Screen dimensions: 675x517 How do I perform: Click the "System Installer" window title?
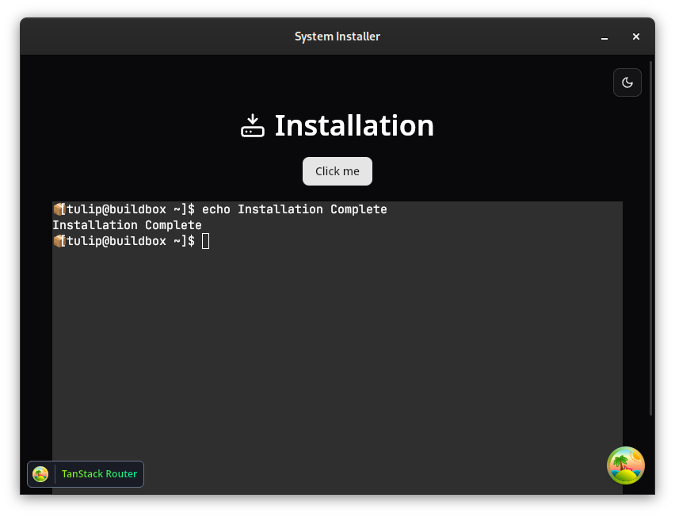click(x=337, y=36)
